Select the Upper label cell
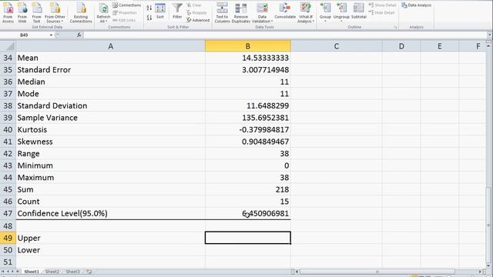 (111, 238)
